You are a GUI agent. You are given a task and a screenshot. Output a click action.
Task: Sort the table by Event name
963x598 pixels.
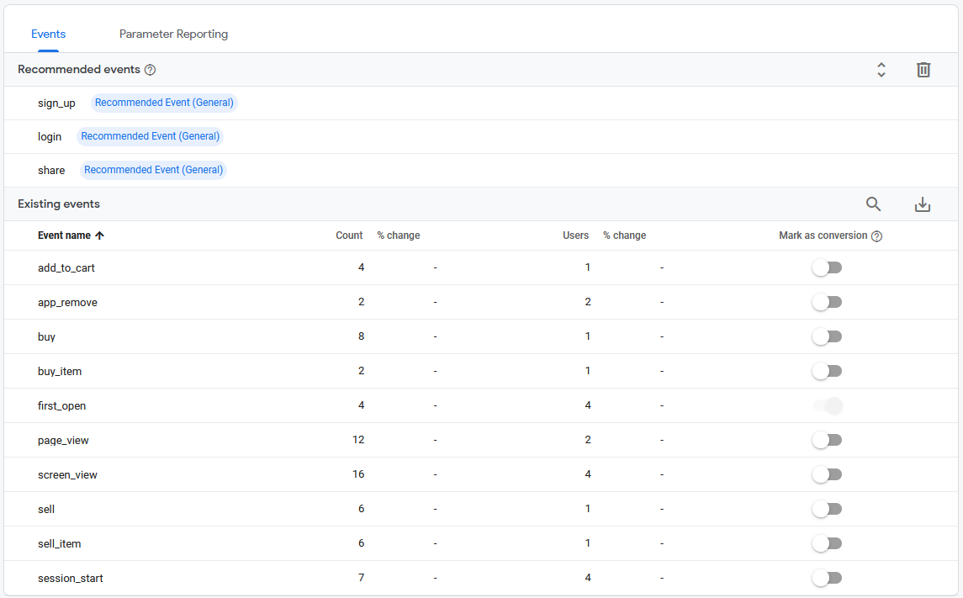point(71,235)
